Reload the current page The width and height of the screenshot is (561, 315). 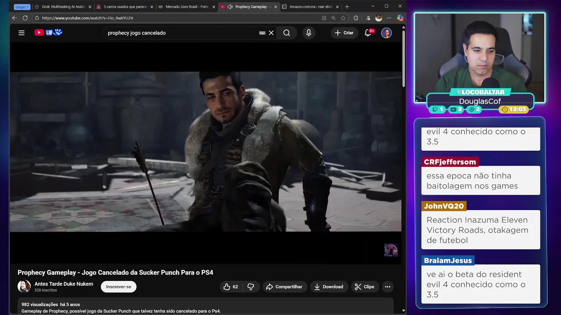pyautogui.click(x=25, y=18)
